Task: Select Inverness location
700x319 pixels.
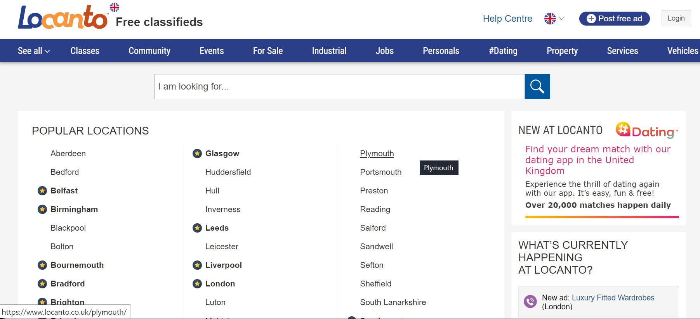Action: [223, 209]
